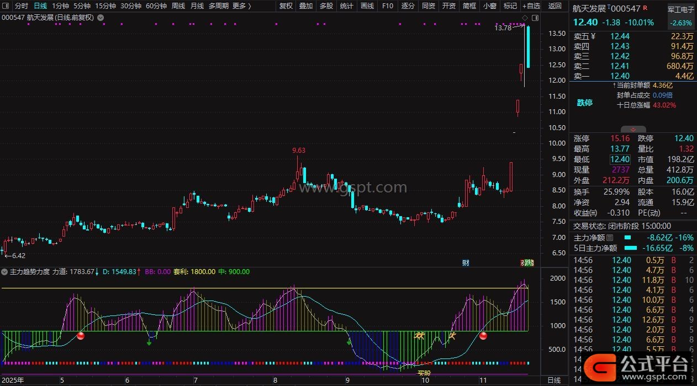Toggle the 复权 price adjustment option
697x386 pixels.
point(286,6)
